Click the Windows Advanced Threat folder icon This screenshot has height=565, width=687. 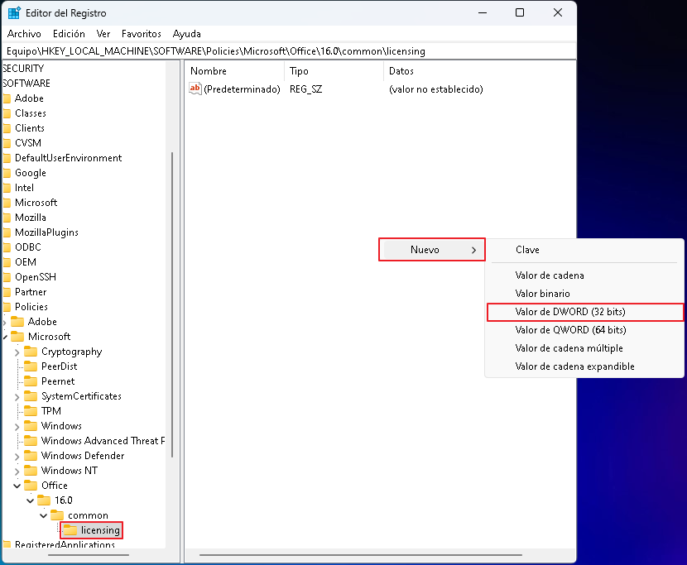(x=31, y=441)
